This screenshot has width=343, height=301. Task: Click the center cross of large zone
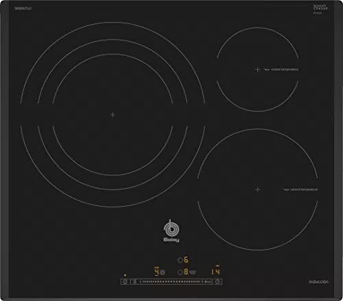click(x=113, y=115)
